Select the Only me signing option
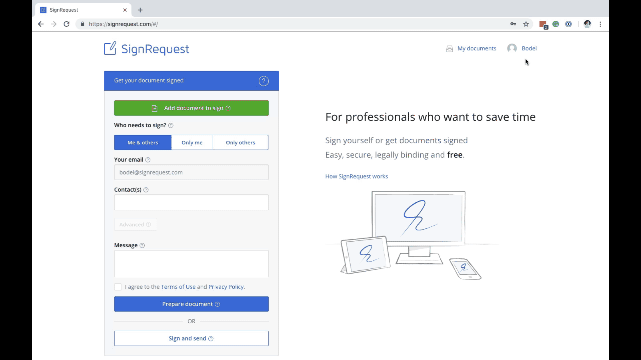Screen dimensions: 641x360 point(192,142)
